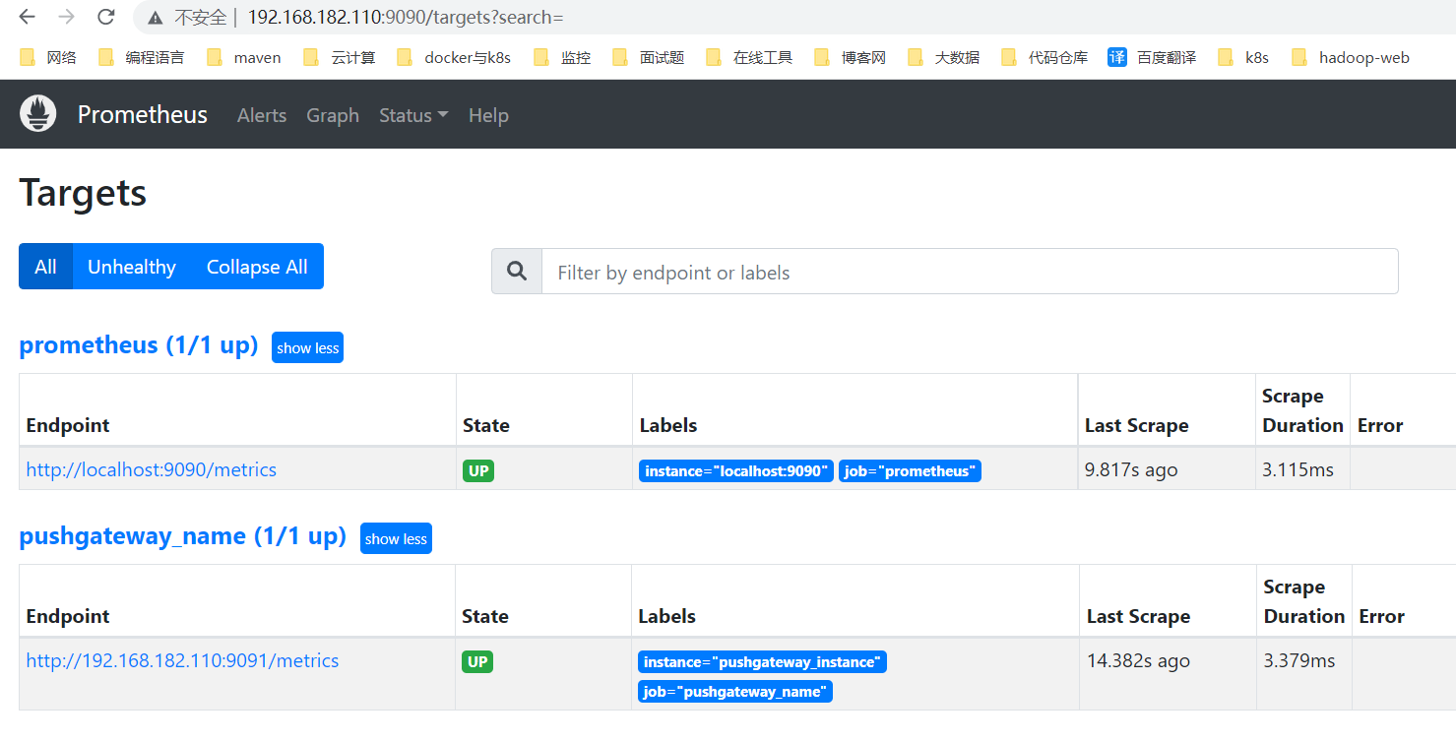Collapse the pushgateway_name job with show less
This screenshot has height=742, width=1456.
coord(396,538)
